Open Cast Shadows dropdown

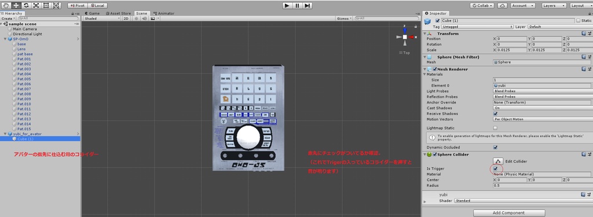point(542,108)
